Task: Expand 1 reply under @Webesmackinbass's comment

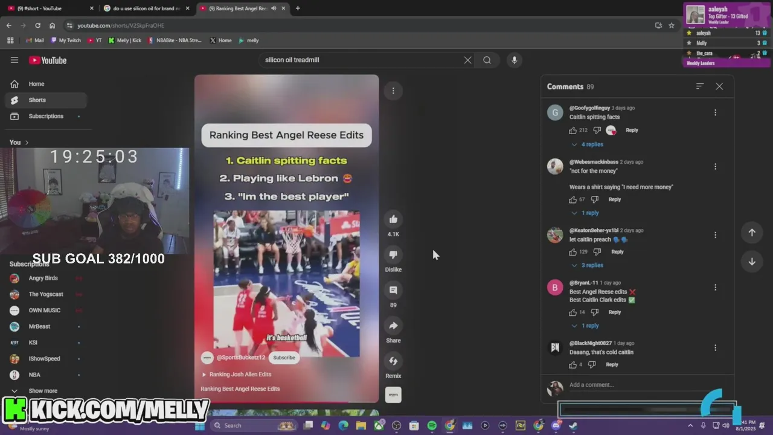Action: [x=585, y=213]
